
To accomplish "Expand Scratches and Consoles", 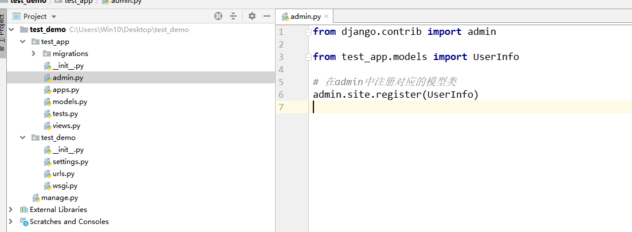I will pyautogui.click(x=11, y=222).
